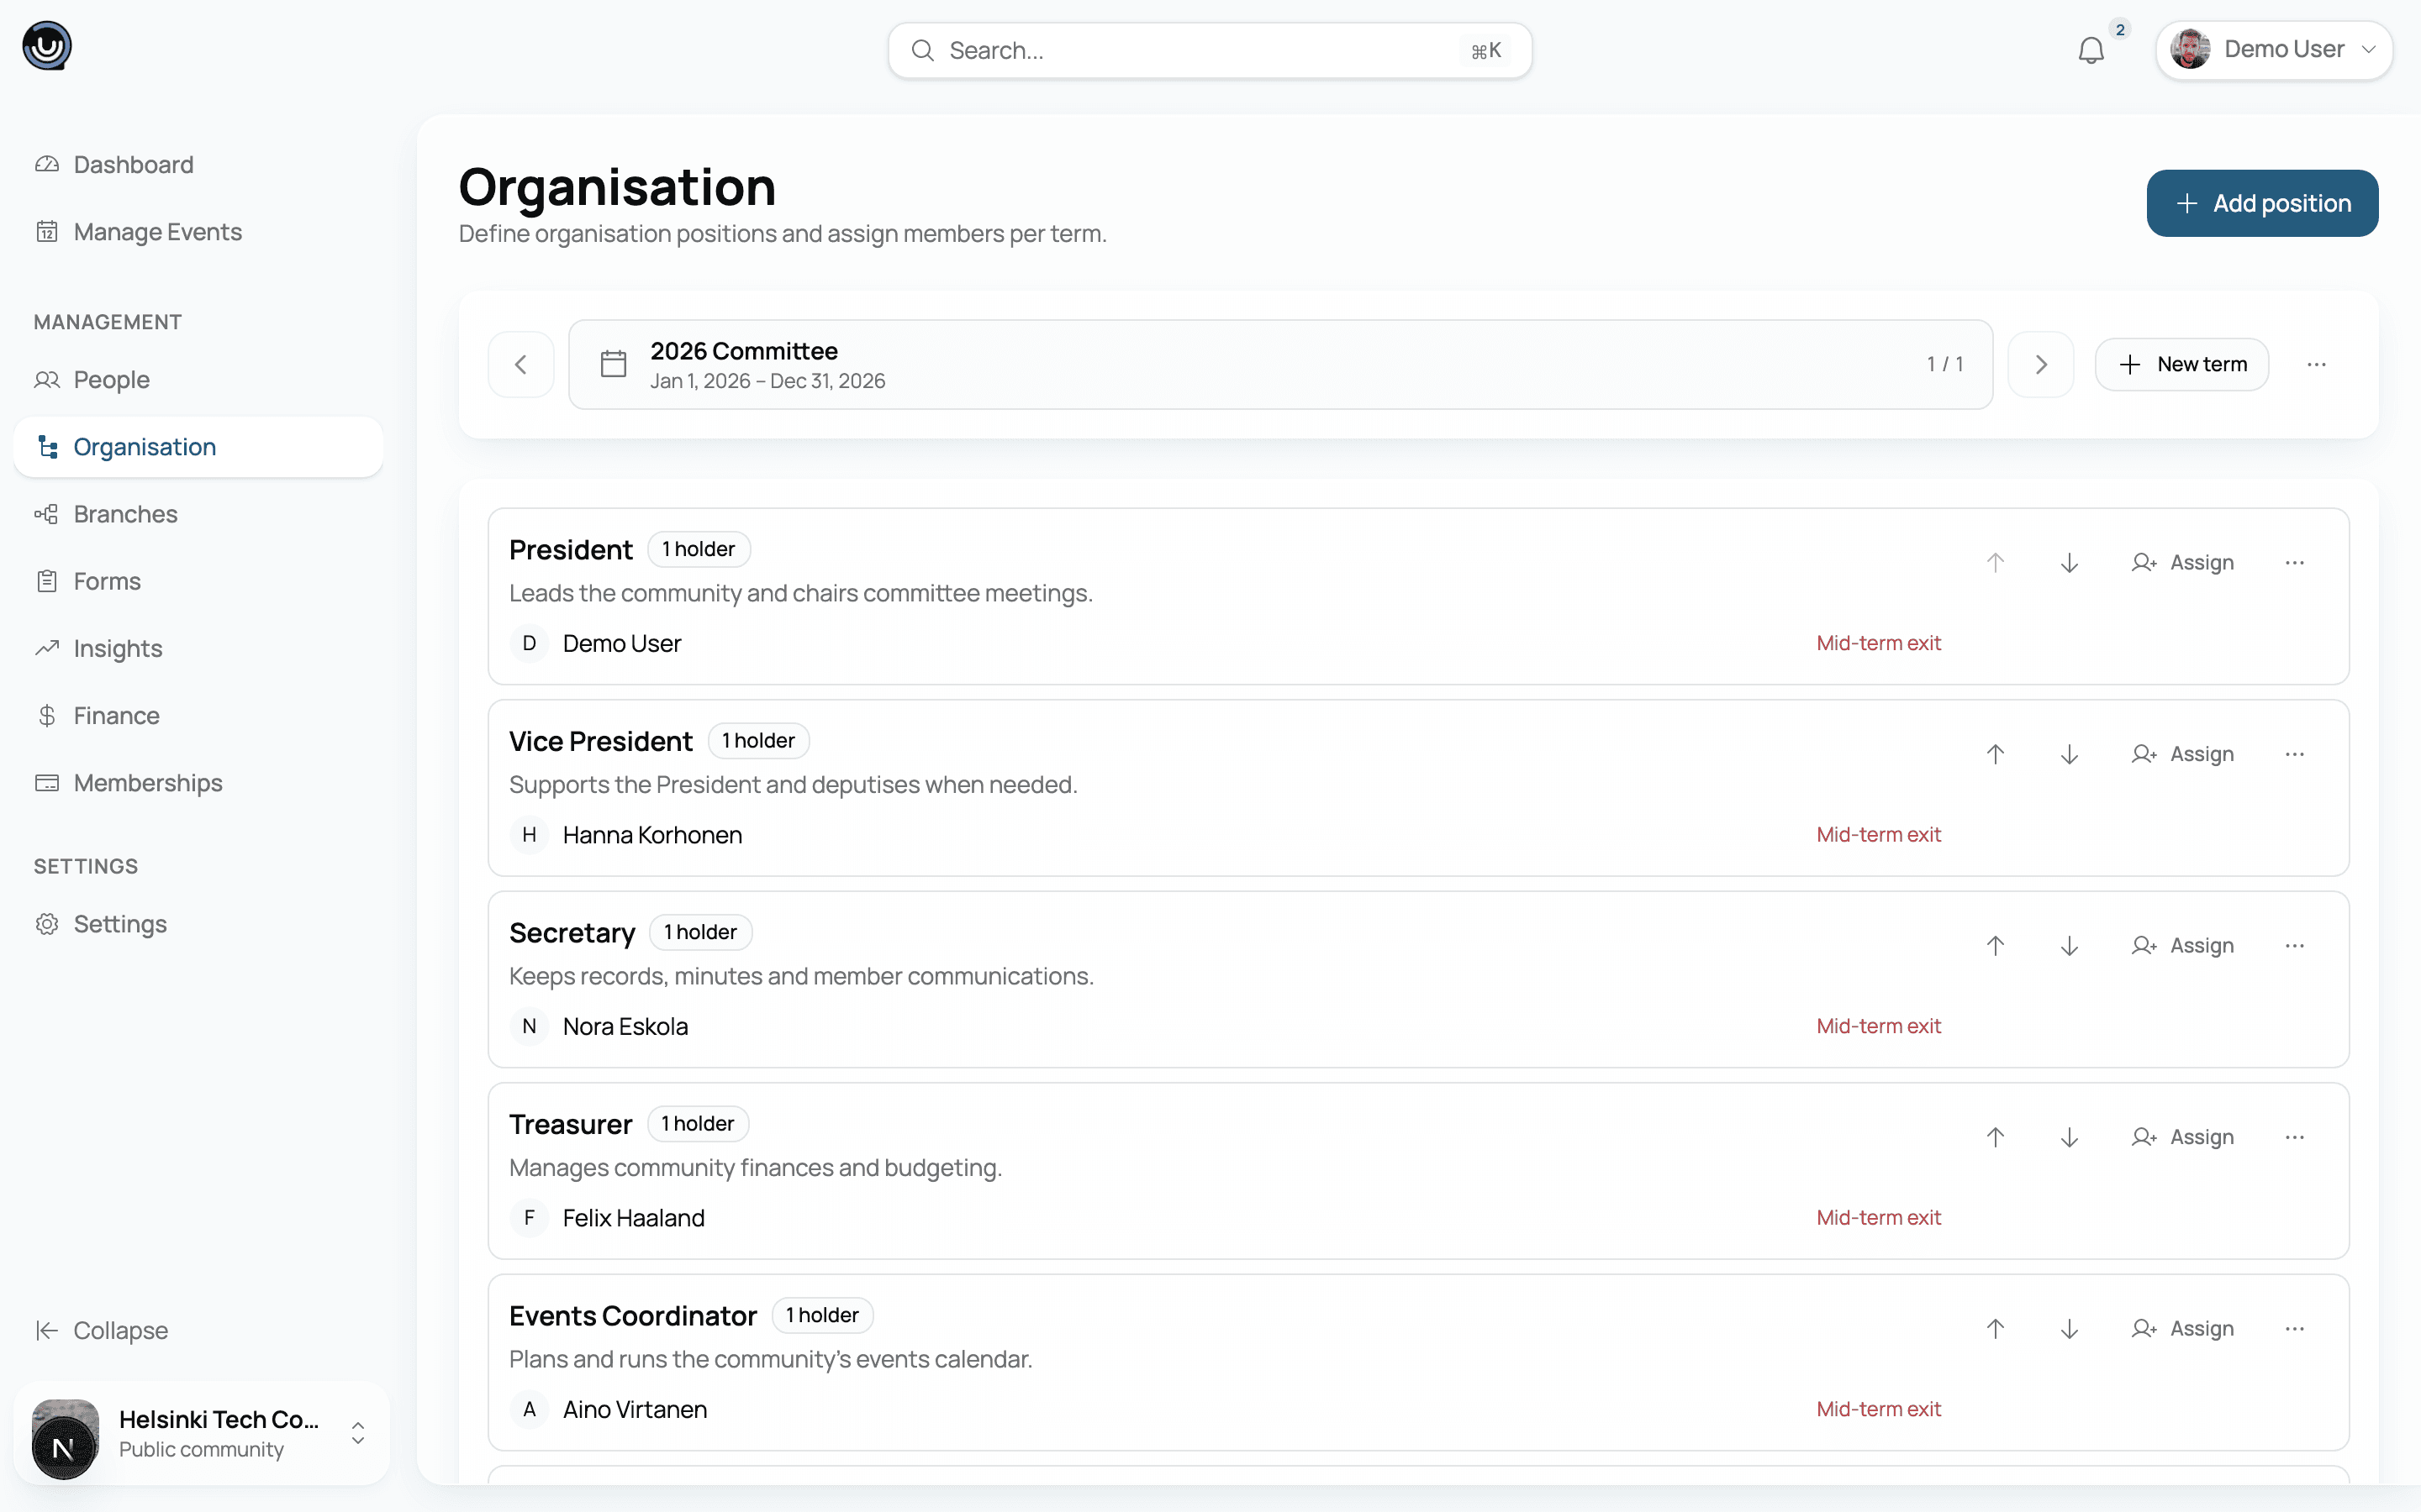Assign a member to Events Coordinator
This screenshot has width=2421, height=1512.
coord(2183,1329)
